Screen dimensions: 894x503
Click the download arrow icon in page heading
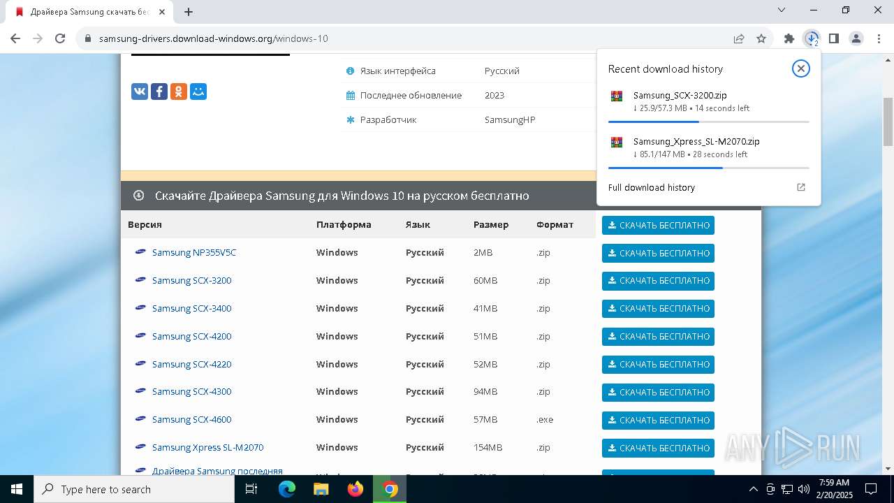coord(139,196)
